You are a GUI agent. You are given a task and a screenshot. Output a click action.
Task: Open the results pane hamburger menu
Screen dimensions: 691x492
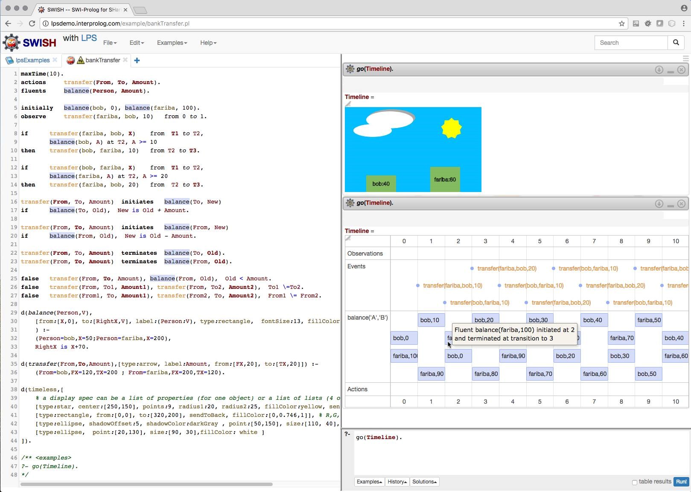point(685,58)
